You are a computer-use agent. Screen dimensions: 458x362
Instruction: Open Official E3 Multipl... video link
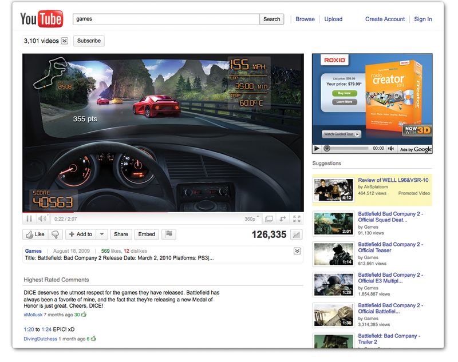[x=390, y=278]
